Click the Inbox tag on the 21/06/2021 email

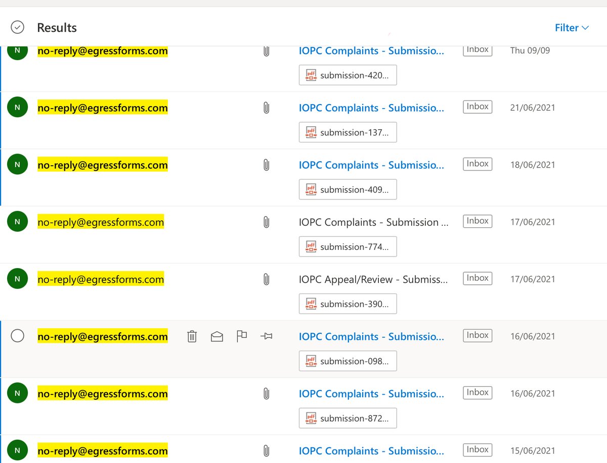coord(478,107)
